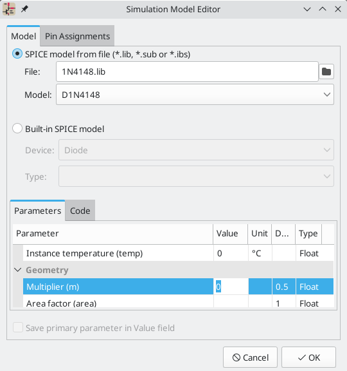This screenshot has width=347, height=371.
Task: Select the Instance temperature (temp) row
Action: [178, 253]
